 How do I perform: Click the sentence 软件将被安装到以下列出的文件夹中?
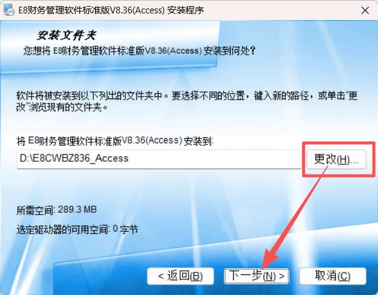[89, 95]
